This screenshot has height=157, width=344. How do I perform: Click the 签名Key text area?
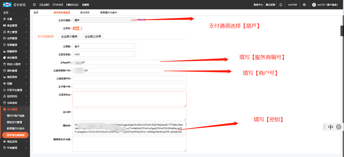(x=129, y=99)
